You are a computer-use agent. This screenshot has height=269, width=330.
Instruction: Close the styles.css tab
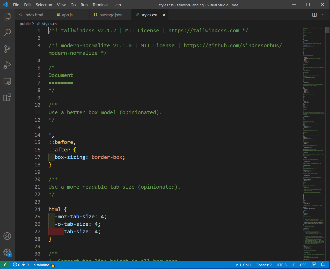tap(164, 15)
